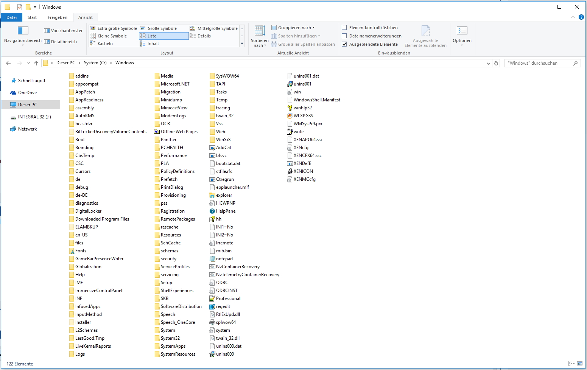This screenshot has width=587, height=370.
Task: Select the XENICON headphone icon
Action: click(290, 171)
